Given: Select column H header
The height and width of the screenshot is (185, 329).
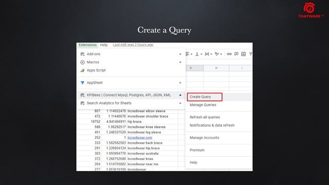Looking at the screenshot, I should [x=216, y=68].
